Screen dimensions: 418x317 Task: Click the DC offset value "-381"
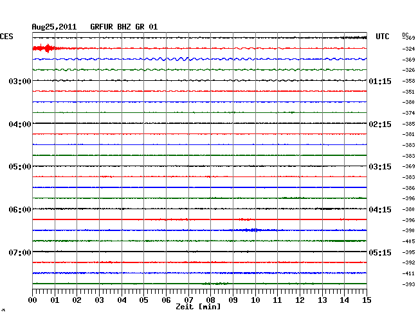(x=408, y=134)
